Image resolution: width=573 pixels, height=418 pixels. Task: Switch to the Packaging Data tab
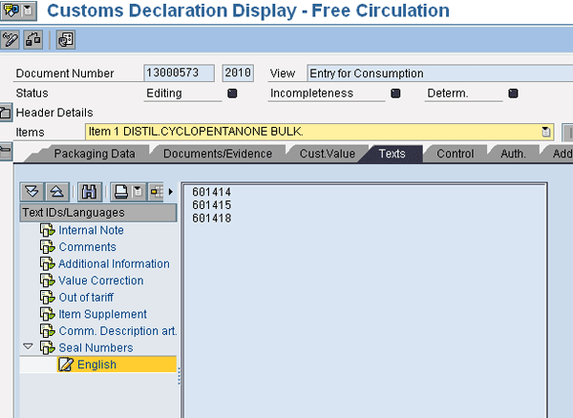93,154
